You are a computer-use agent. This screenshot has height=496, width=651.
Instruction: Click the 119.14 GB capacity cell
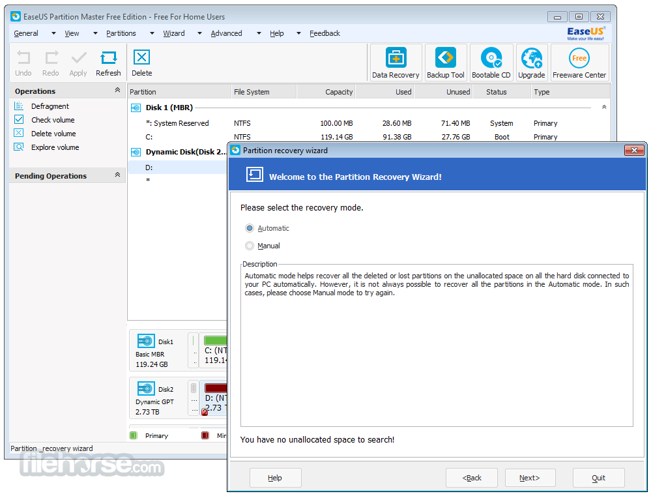(x=337, y=137)
